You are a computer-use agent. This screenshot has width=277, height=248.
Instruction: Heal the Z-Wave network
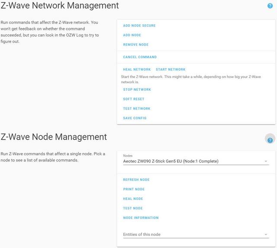pos(137,69)
